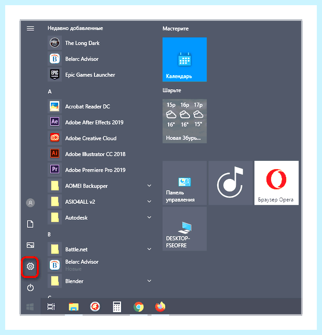Click the user account avatar icon
322x335 pixels.
[x=30, y=203]
